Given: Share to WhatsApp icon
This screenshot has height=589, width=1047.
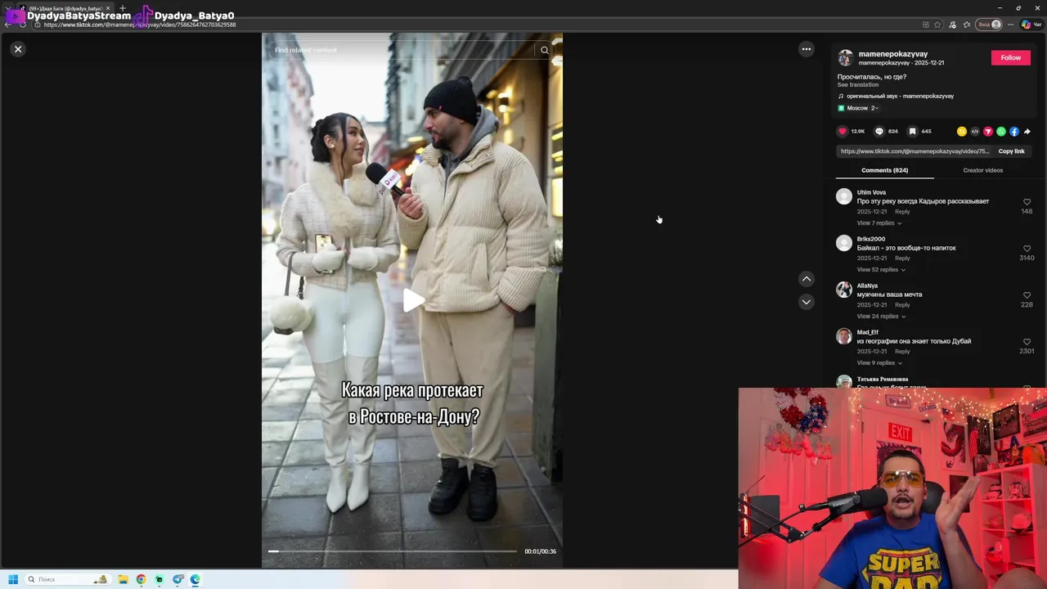Looking at the screenshot, I should click(x=1001, y=132).
